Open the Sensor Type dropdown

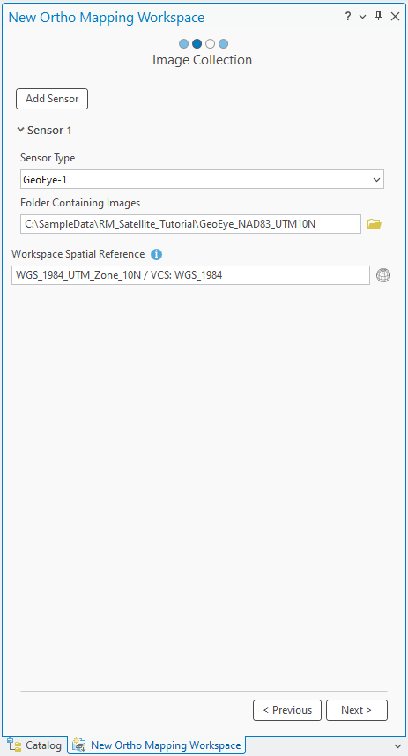(x=202, y=179)
